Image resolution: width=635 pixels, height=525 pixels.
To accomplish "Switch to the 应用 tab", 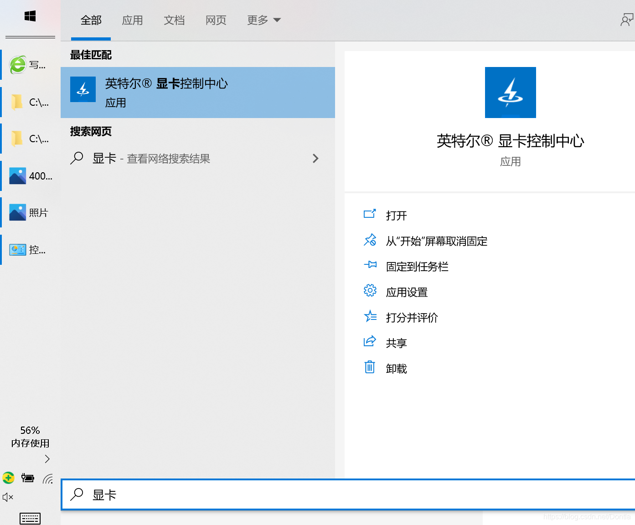I will click(x=133, y=20).
